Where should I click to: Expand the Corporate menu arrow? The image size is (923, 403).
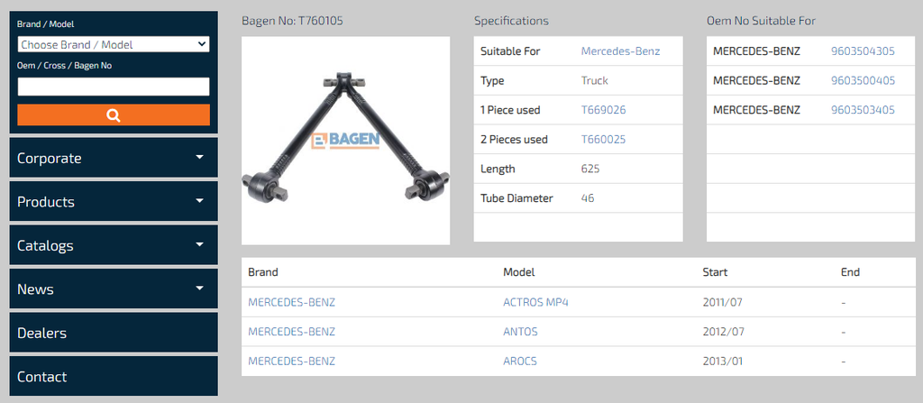[x=199, y=158]
